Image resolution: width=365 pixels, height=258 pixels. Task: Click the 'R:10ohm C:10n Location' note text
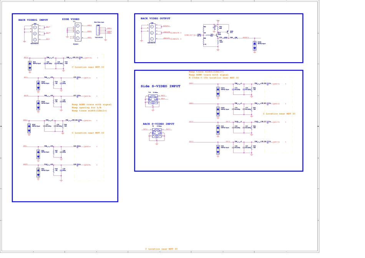click(214, 78)
